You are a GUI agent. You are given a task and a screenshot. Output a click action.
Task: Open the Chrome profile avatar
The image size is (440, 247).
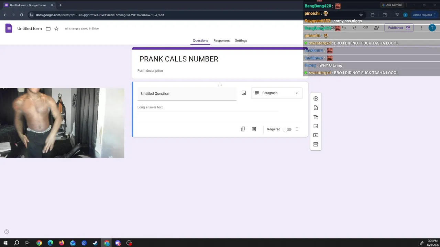[405, 15]
